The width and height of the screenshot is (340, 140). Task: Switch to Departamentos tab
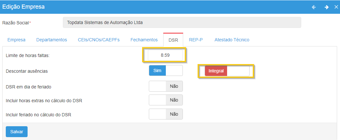pos(52,40)
